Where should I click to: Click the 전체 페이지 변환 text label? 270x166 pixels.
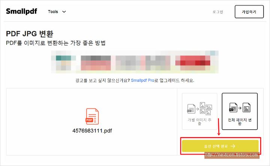(x=240, y=122)
